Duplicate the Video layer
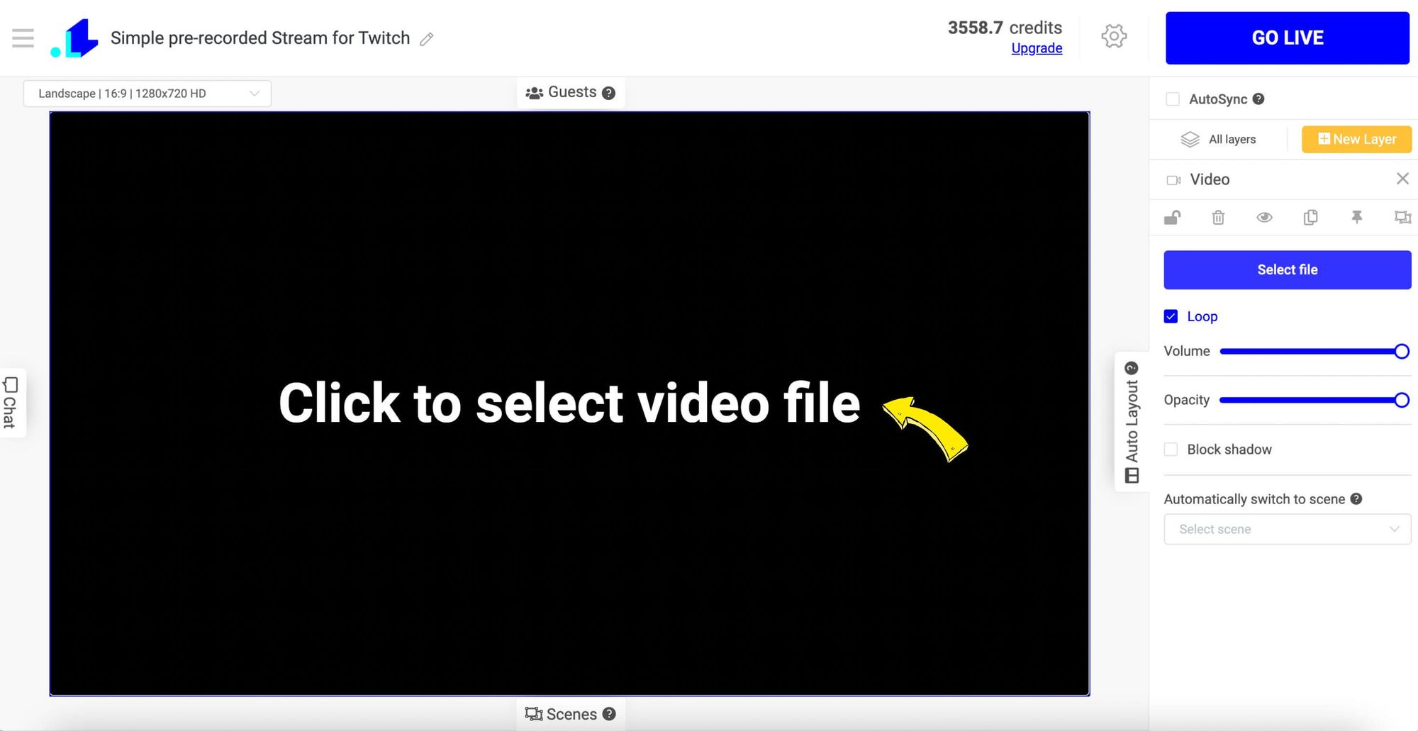 tap(1310, 217)
